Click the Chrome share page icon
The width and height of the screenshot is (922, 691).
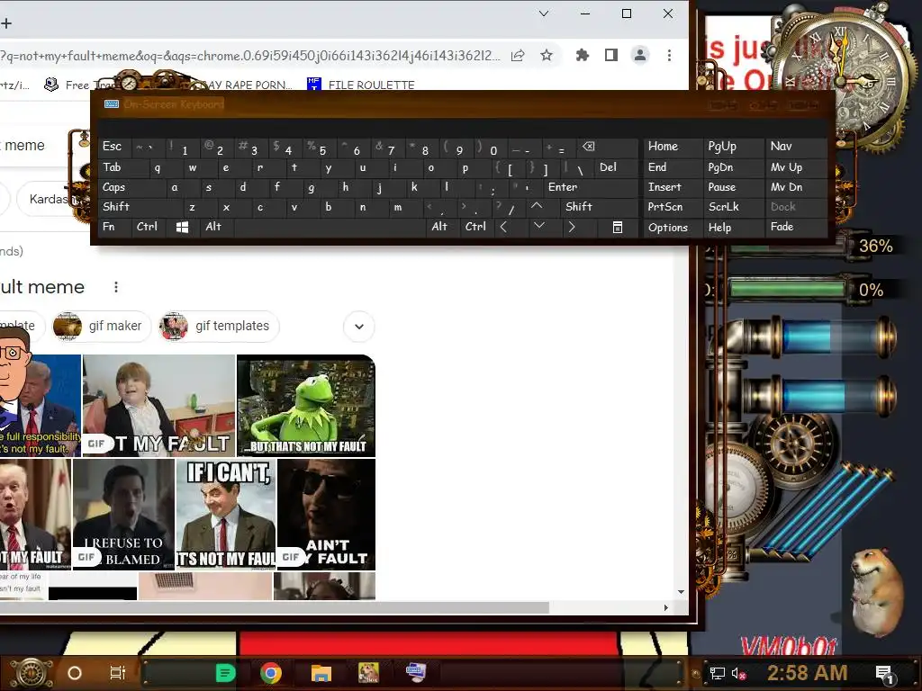[x=518, y=56]
